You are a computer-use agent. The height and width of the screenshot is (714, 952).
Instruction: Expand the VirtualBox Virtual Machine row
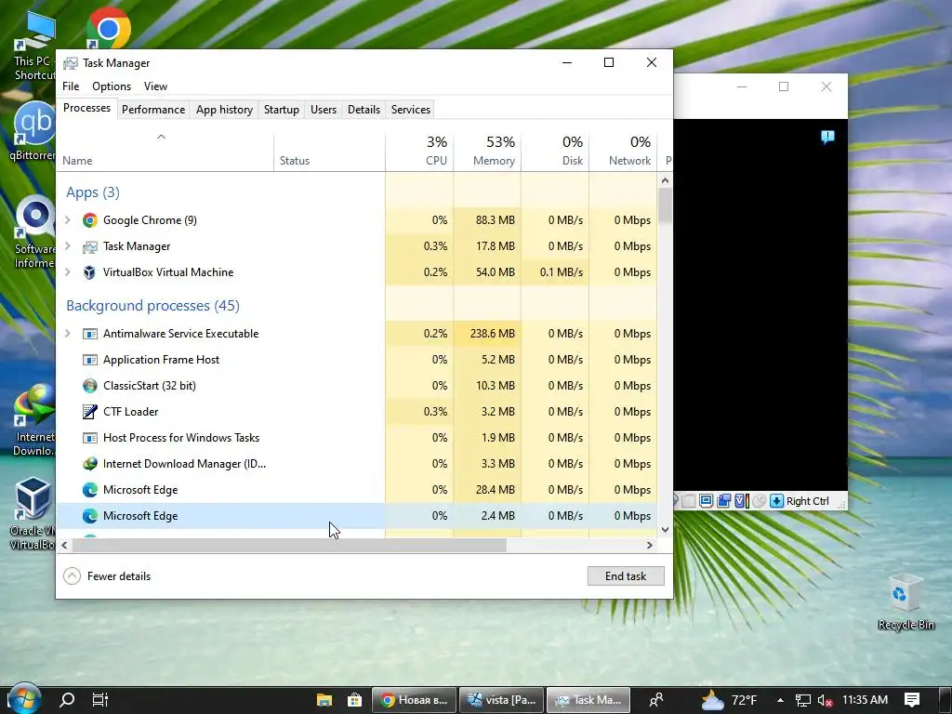point(68,272)
